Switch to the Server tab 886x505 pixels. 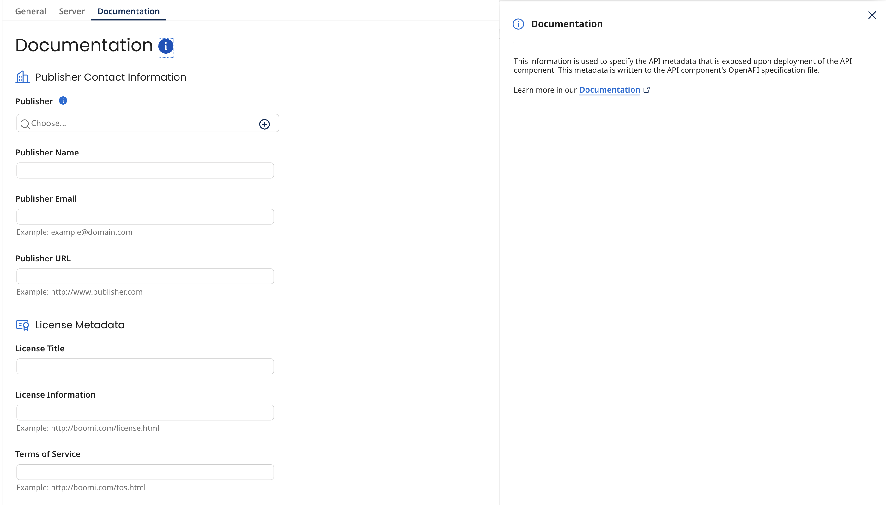click(x=71, y=11)
